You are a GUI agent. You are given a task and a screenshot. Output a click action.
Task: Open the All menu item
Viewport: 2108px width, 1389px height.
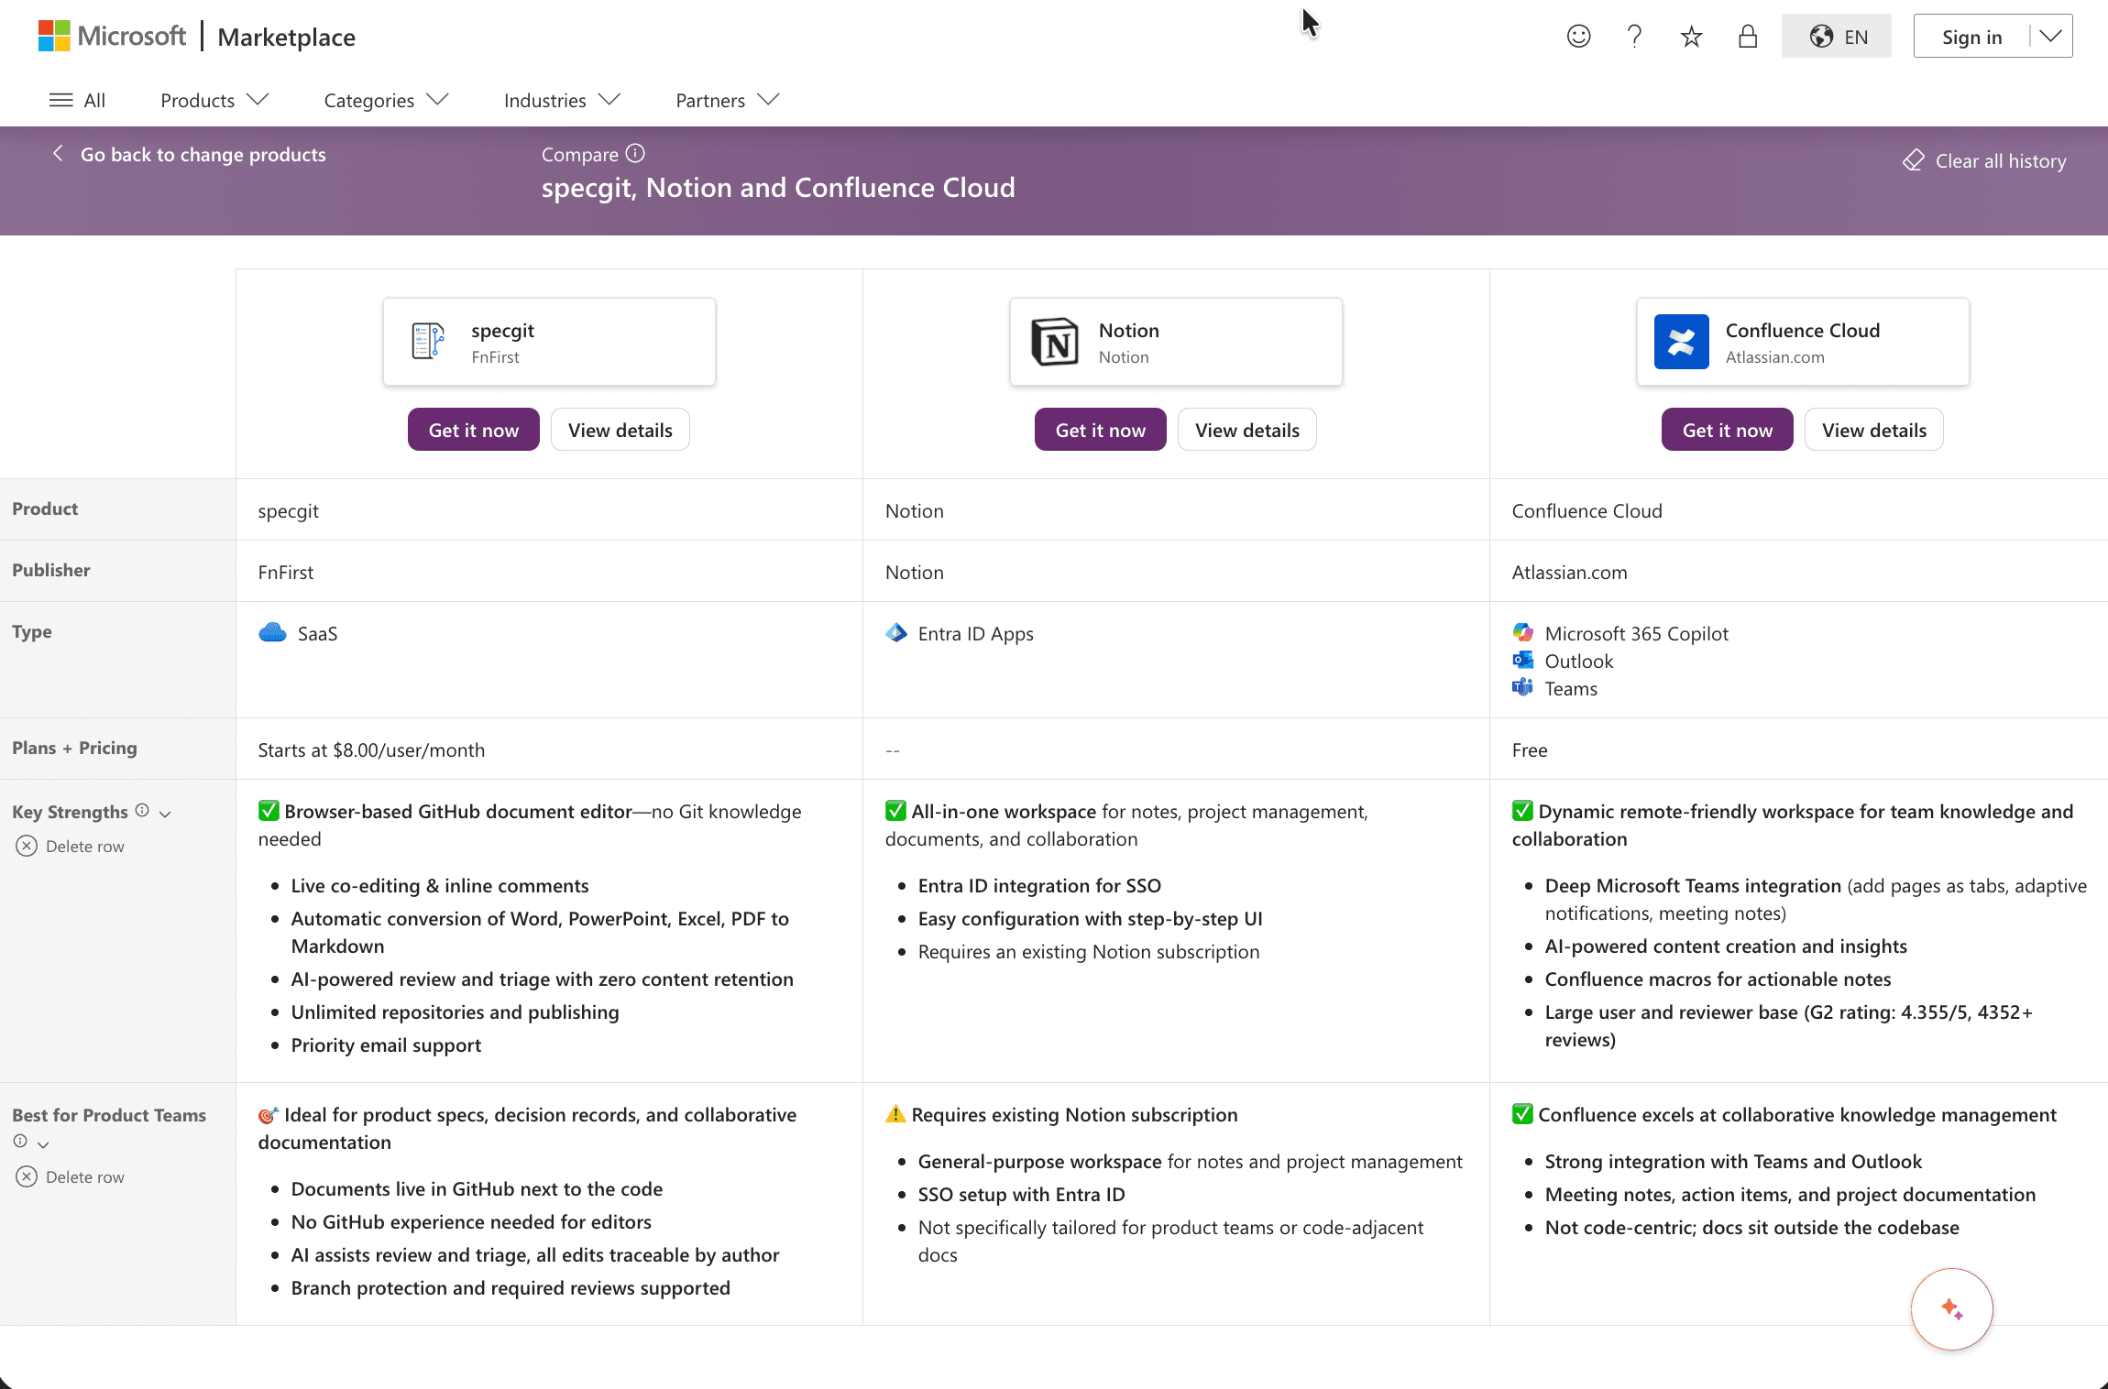tap(77, 100)
